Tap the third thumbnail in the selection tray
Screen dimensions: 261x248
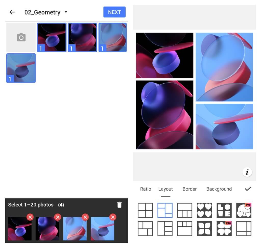click(75, 229)
